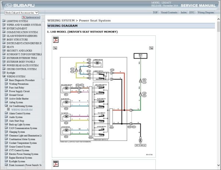Click the scroll-down arrow of the main page
The image size is (221, 170).
tap(218, 165)
